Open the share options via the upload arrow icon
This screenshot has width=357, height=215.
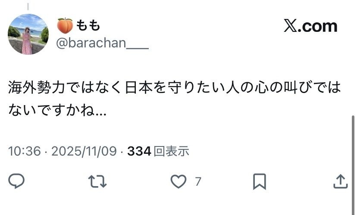(341, 181)
